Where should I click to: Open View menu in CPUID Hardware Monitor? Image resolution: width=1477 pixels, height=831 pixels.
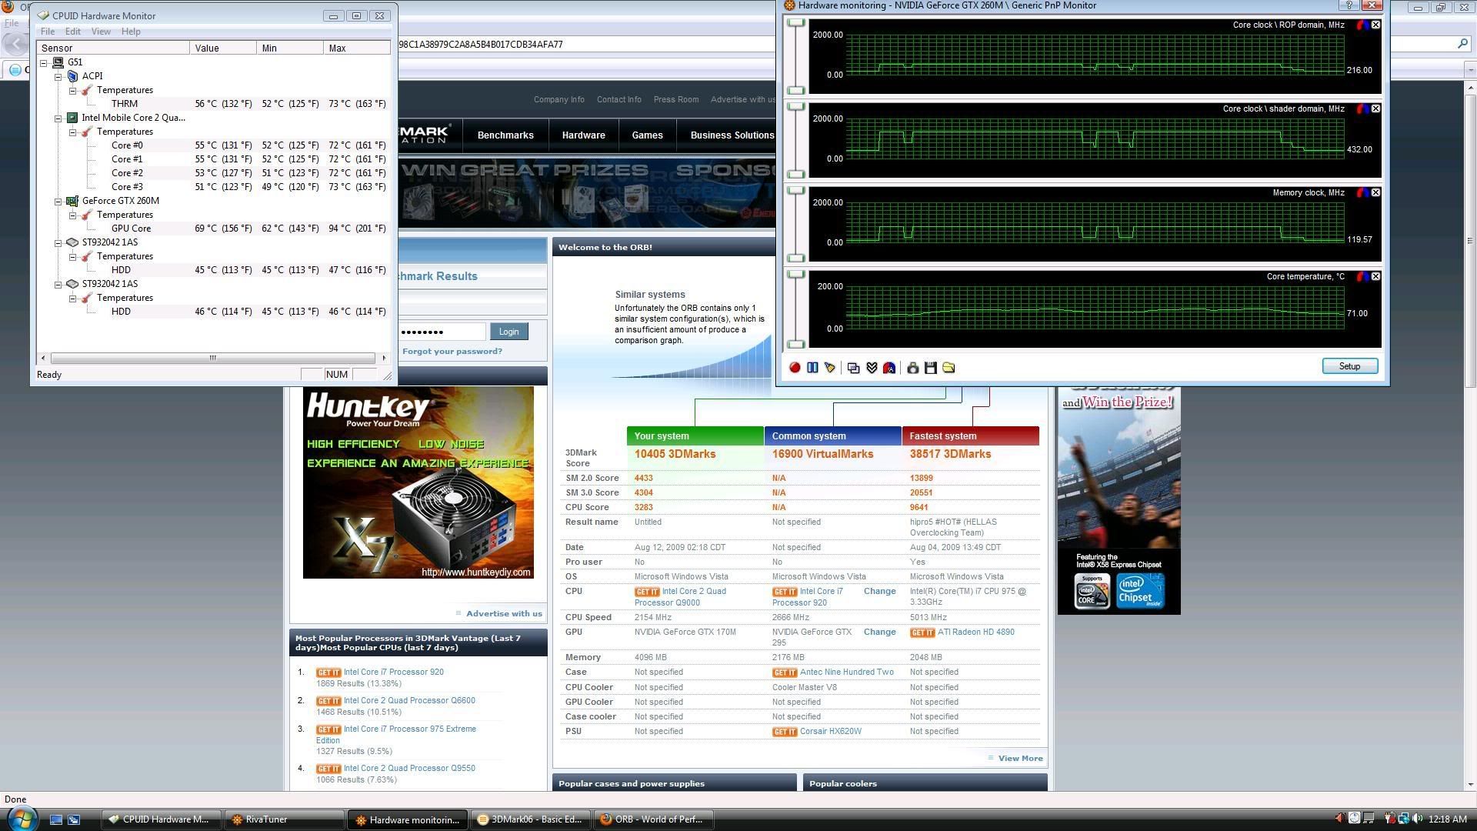pyautogui.click(x=101, y=32)
